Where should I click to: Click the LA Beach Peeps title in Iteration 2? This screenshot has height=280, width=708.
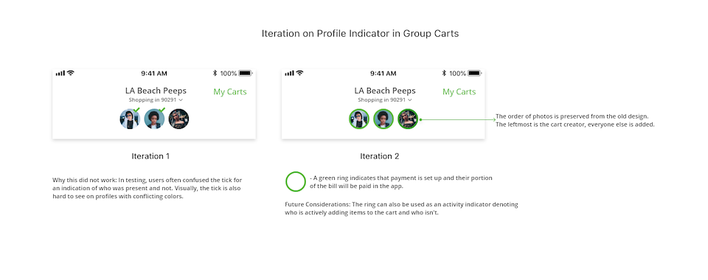(385, 91)
